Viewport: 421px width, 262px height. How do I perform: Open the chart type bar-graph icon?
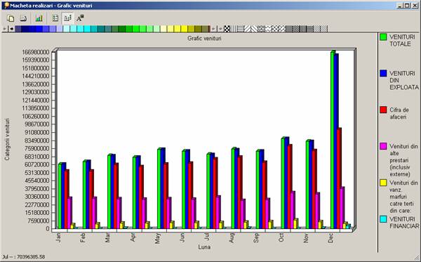pos(39,18)
